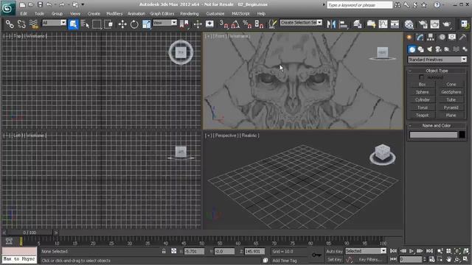Switch to the Modify panel tab
Viewport: 472px width, 265px height.
420,37
